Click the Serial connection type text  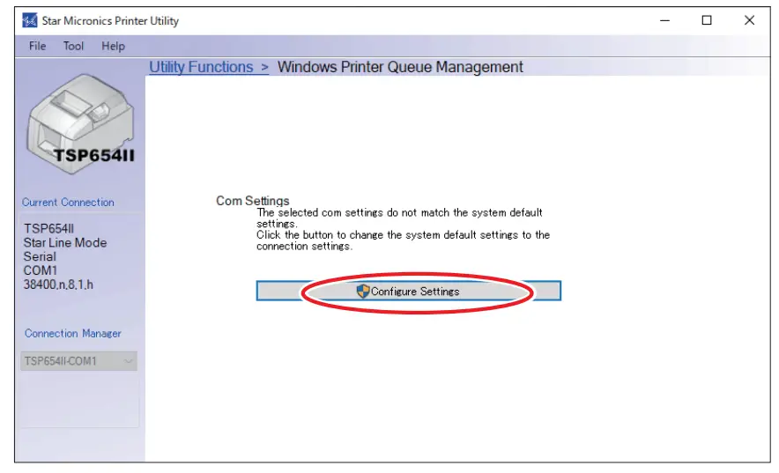click(40, 256)
